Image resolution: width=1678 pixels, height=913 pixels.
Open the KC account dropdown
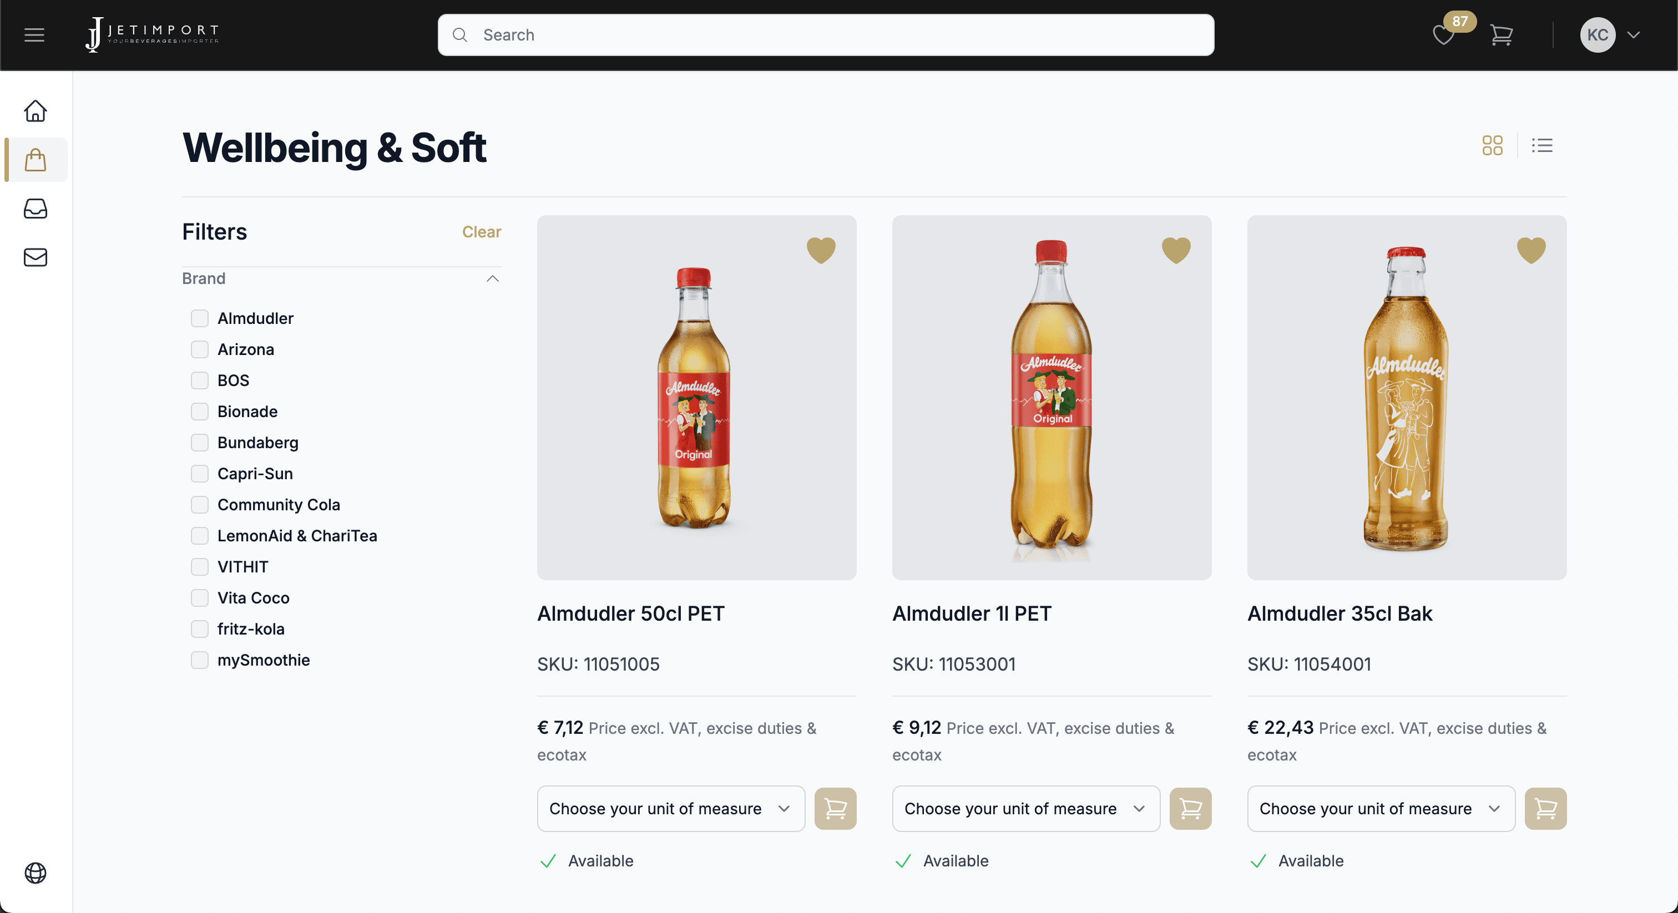tap(1610, 35)
